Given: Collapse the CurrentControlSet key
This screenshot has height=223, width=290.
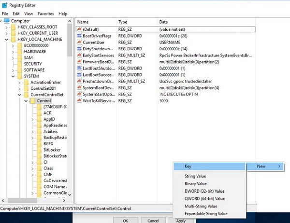Looking at the screenshot, I should tap(19, 95).
